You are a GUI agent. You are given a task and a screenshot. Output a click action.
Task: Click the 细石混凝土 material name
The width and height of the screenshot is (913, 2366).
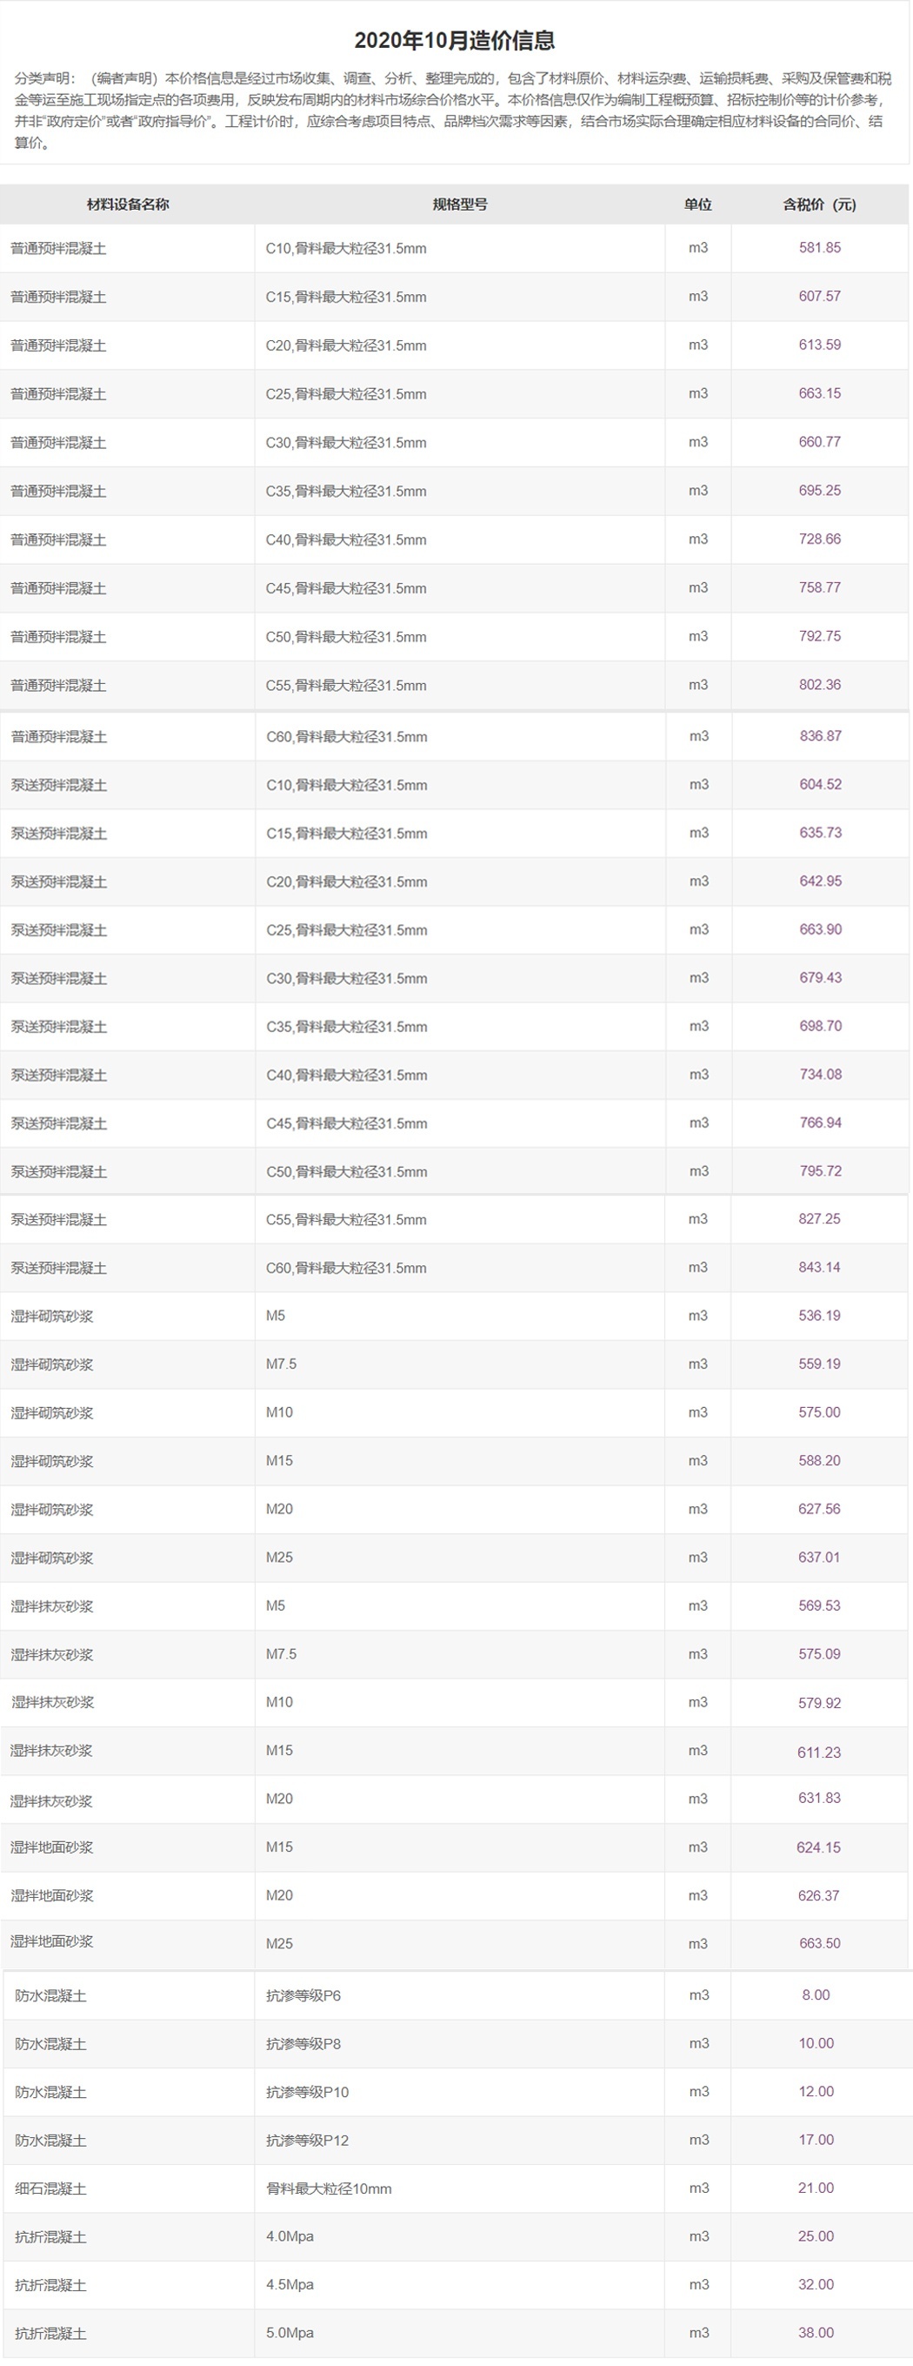click(50, 2188)
